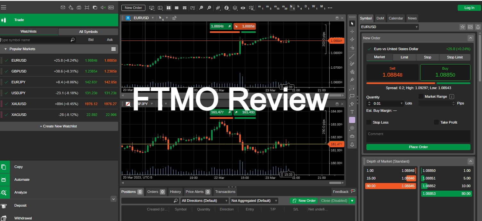Select the D1 timeframe
This screenshot has width=482, height=221.
tap(307, 7)
